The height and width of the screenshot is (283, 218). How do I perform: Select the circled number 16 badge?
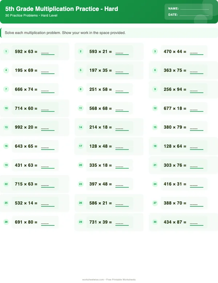coord(6,146)
